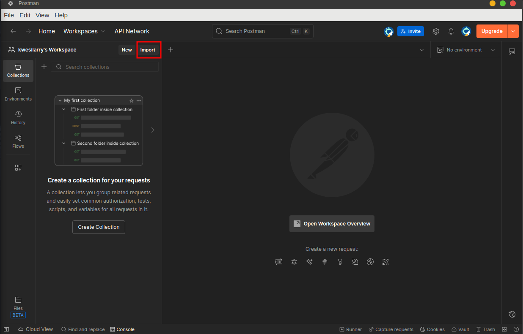Open the History panel
The width and height of the screenshot is (523, 334).
(x=18, y=117)
